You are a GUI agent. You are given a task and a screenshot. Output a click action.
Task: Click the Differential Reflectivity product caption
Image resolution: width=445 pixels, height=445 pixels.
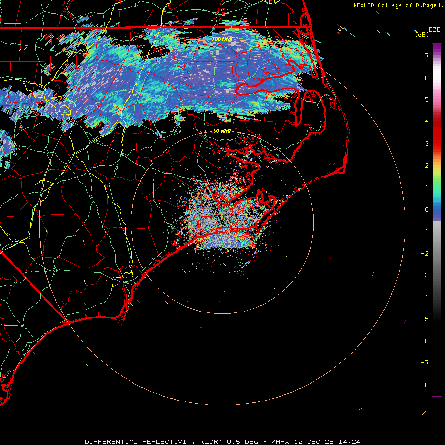click(222, 442)
